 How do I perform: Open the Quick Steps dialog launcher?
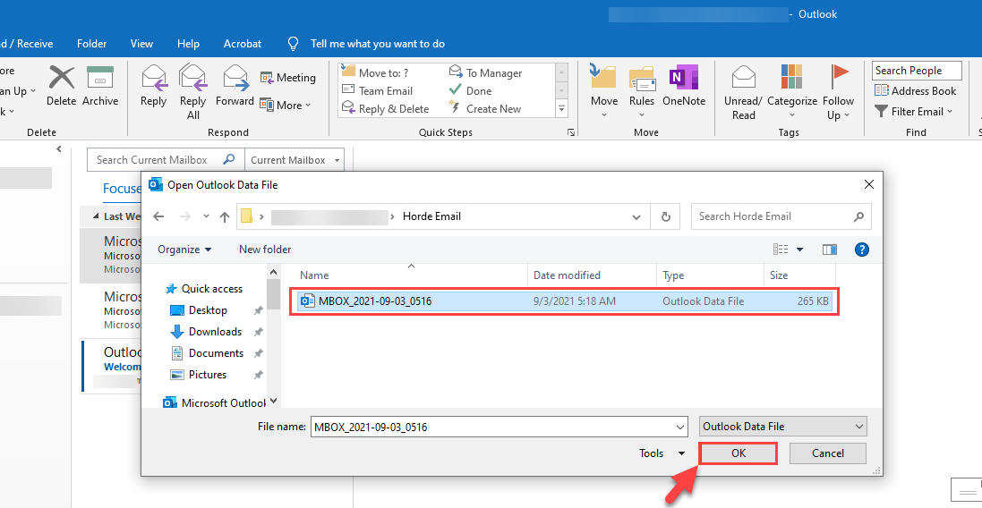[570, 132]
